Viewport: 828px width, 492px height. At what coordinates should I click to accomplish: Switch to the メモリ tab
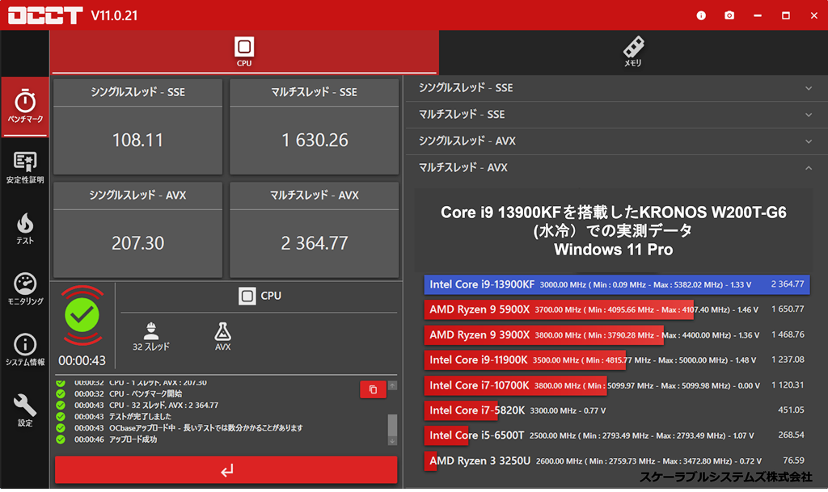tap(632, 52)
